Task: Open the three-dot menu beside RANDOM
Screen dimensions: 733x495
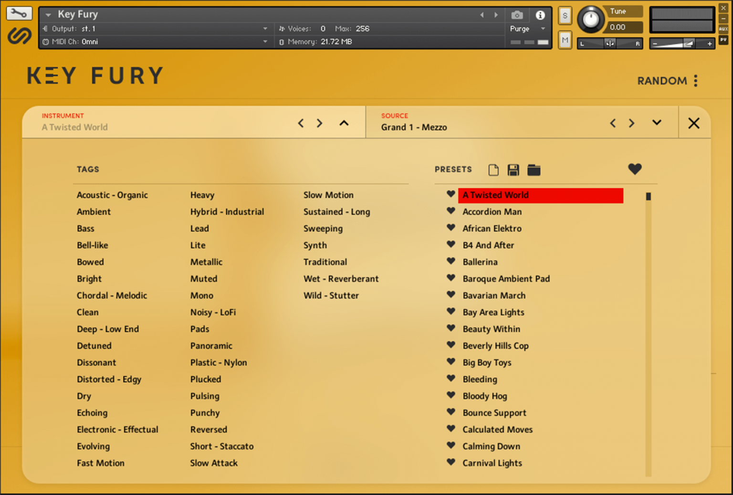Action: tap(696, 81)
